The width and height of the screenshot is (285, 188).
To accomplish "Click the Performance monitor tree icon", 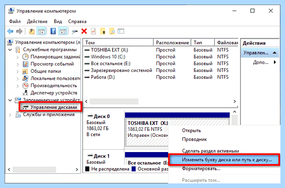I will click(x=25, y=86).
